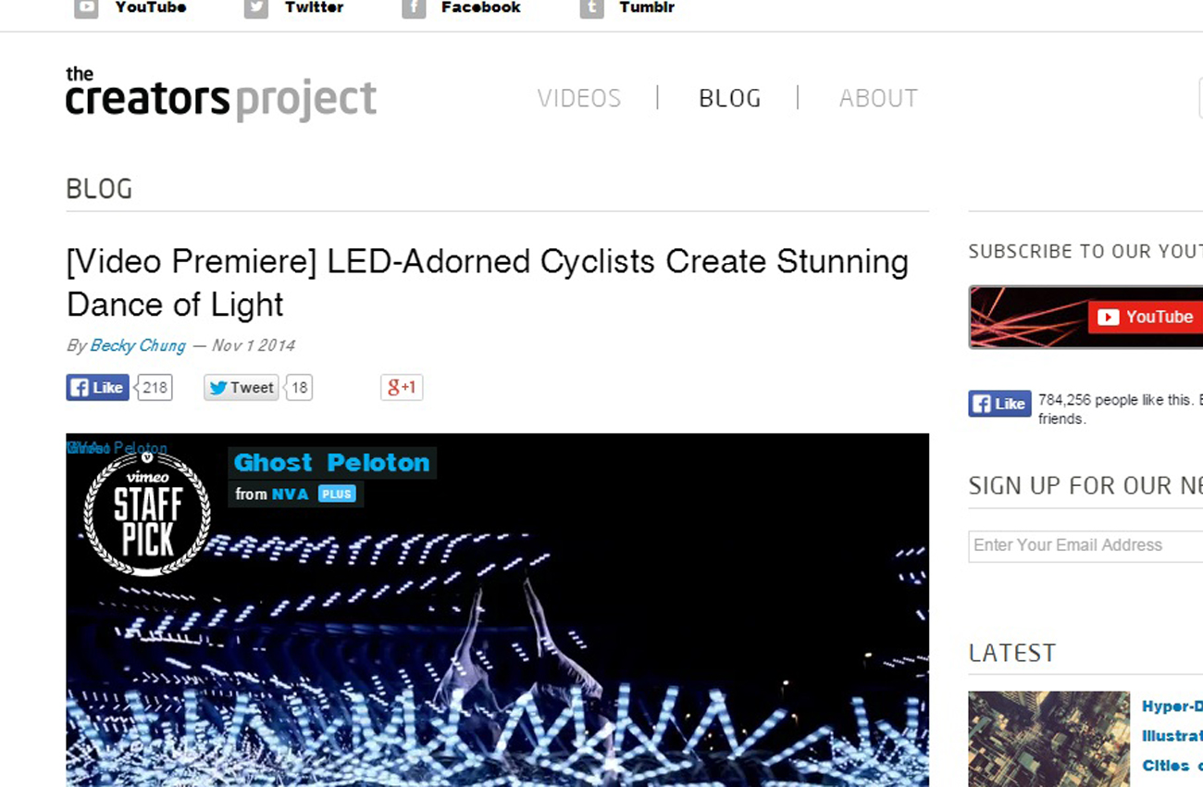
Task: Open the ABOUT navigation item
Action: (878, 98)
